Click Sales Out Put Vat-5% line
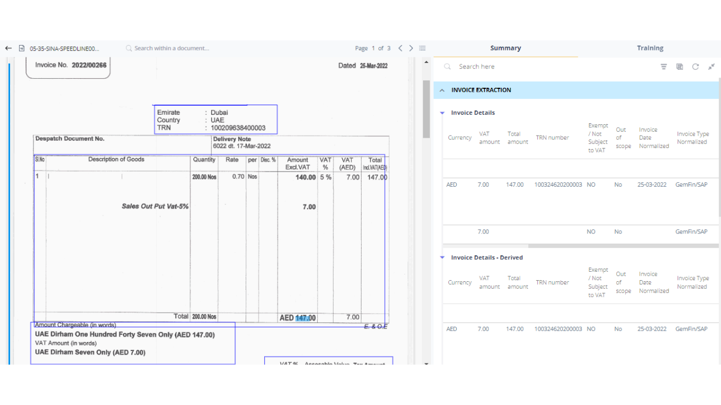 coord(155,206)
